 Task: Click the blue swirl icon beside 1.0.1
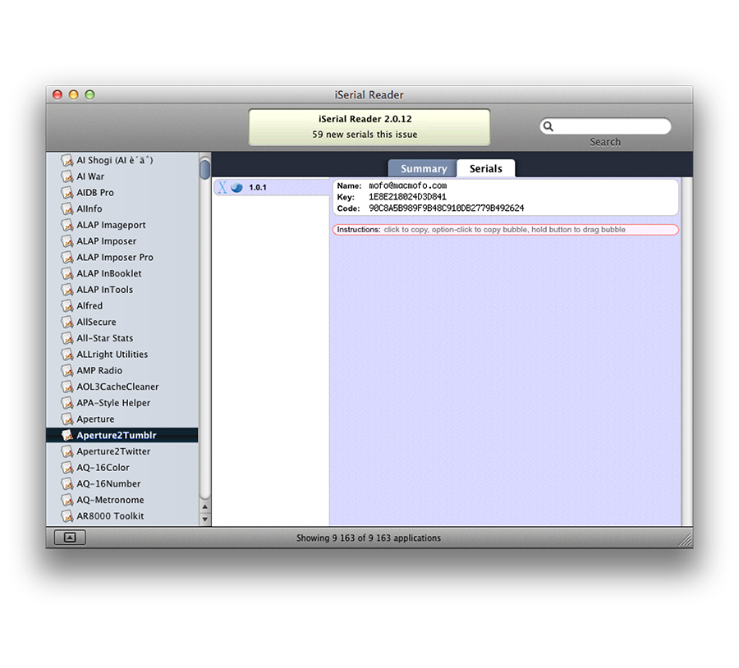pos(236,187)
